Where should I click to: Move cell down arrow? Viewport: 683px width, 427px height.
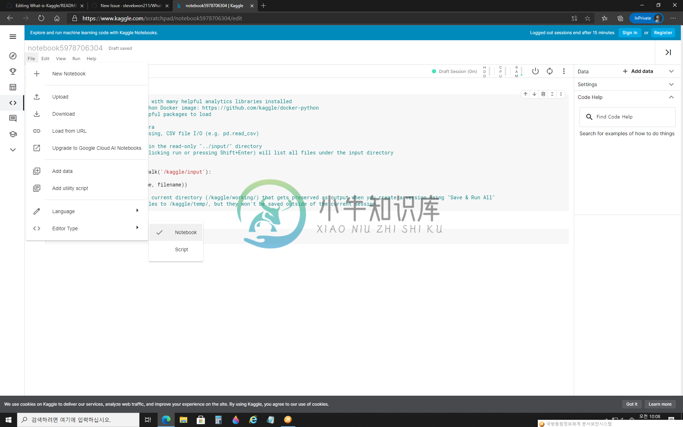pyautogui.click(x=534, y=94)
